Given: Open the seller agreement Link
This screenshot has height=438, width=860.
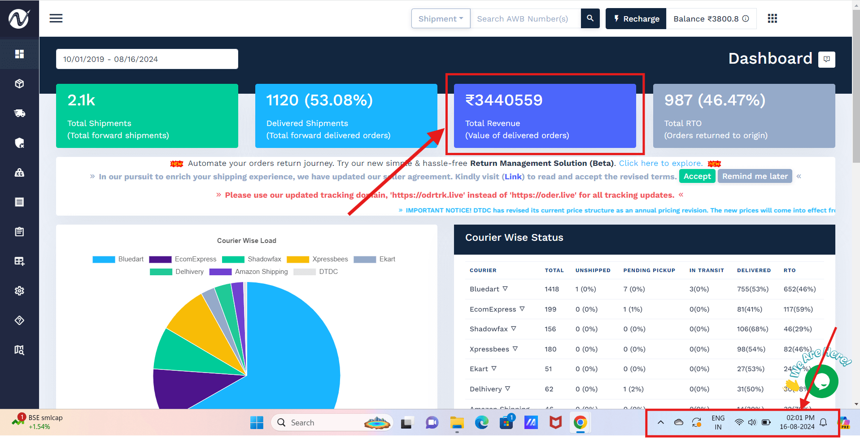Looking at the screenshot, I should [513, 177].
